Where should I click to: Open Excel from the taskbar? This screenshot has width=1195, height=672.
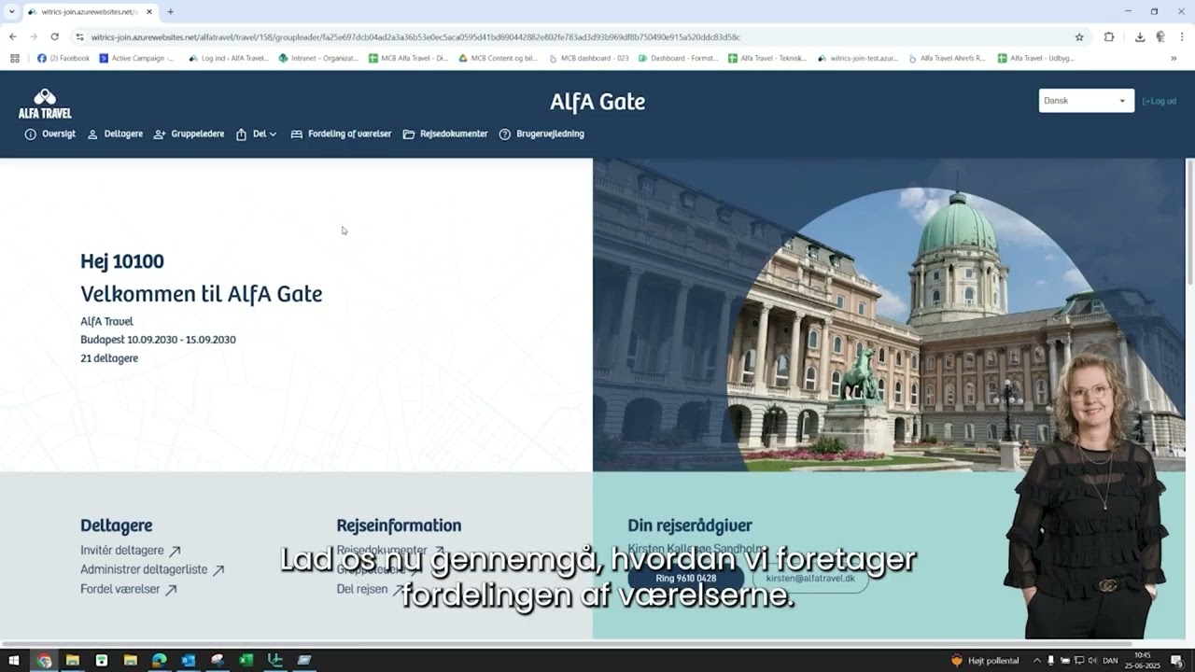[x=246, y=661]
